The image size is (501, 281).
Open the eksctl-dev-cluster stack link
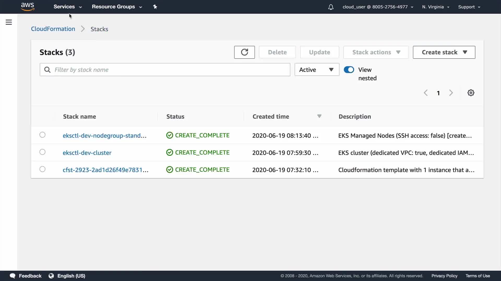[x=87, y=153]
